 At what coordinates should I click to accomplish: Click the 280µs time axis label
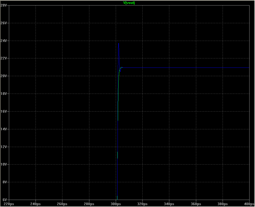pyautogui.click(x=89, y=204)
